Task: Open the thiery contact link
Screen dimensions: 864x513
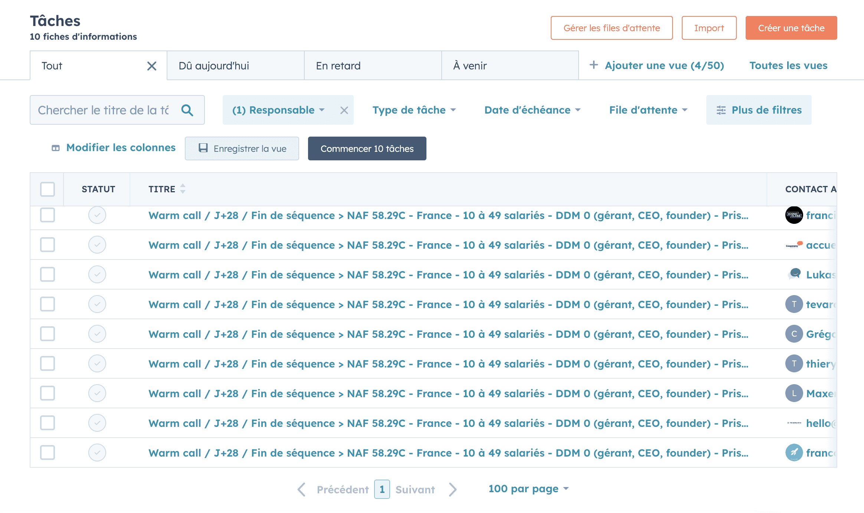Action: [820, 364]
